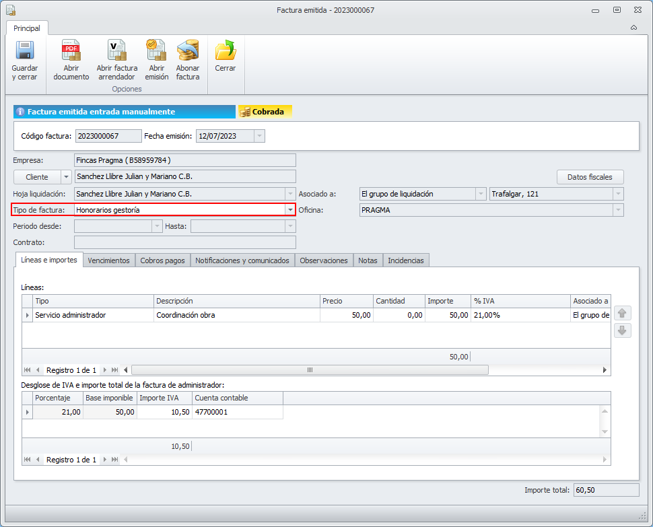
Task: Switch to the Vencimientos tab
Action: 108,260
